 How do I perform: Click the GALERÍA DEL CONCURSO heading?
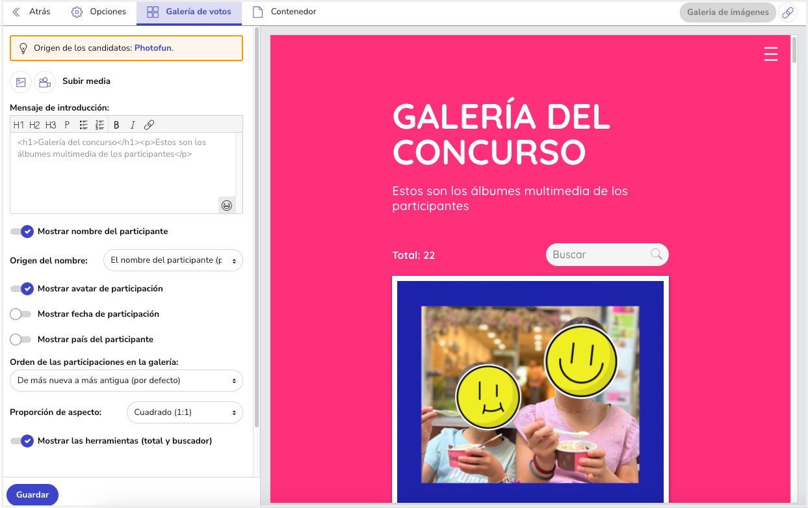pos(501,134)
